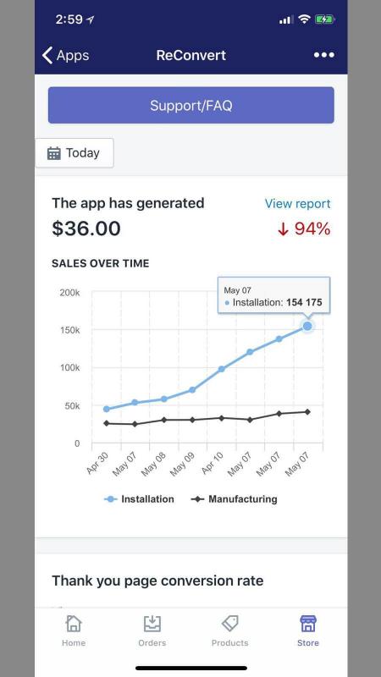
Task: Tap the back chevron next to Apps
Action: [47, 55]
